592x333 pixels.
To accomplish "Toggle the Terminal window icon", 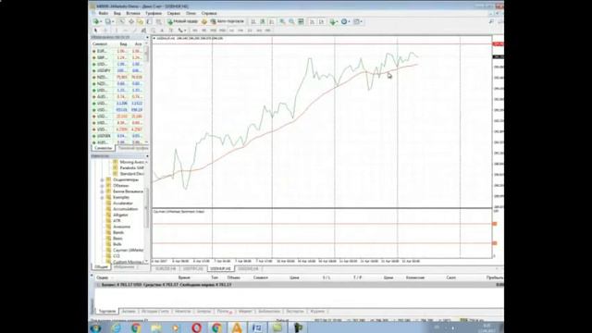I will [149, 21].
